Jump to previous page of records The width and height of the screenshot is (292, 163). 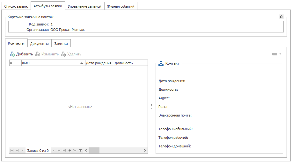tap(17, 150)
